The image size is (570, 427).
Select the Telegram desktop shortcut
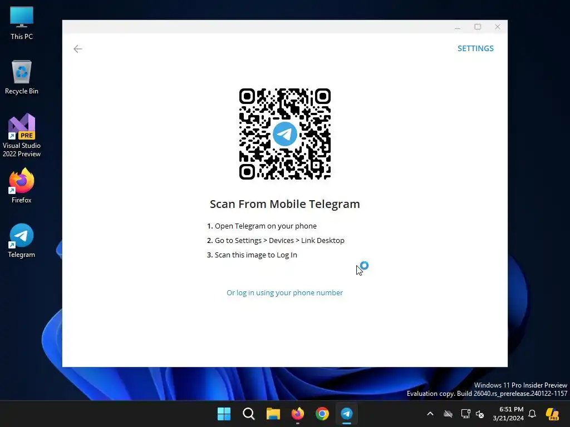(22, 240)
